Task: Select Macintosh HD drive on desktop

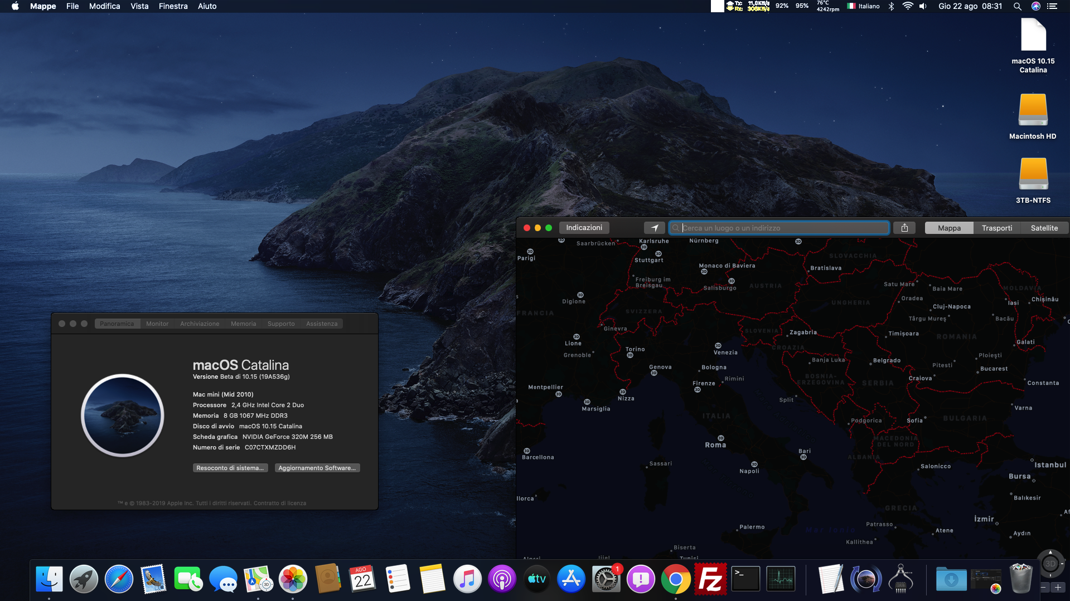Action: pos(1033,116)
